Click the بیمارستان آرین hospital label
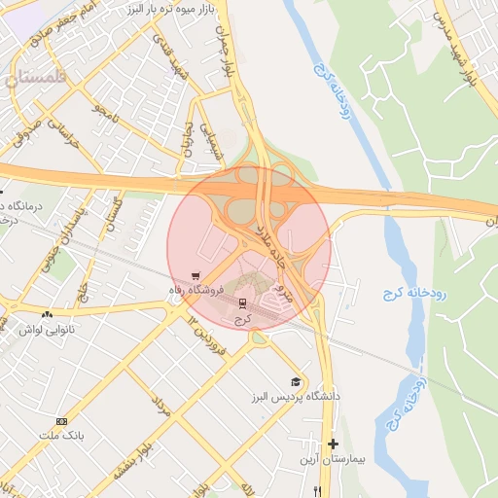 pos(333,459)
